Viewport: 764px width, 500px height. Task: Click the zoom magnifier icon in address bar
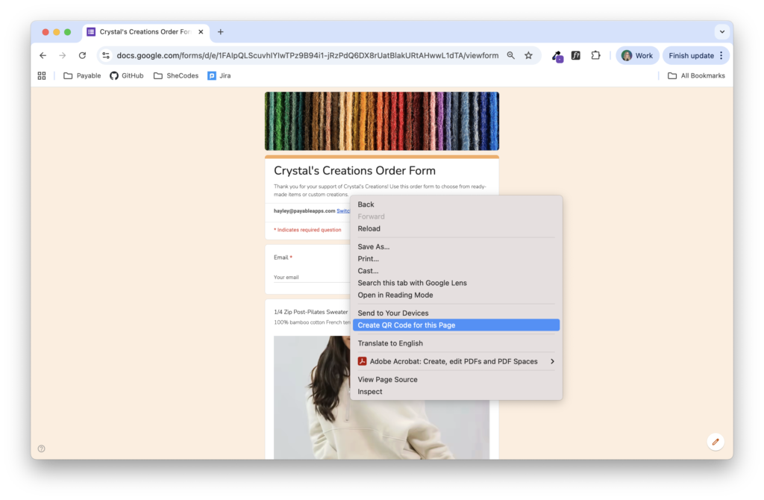click(511, 55)
